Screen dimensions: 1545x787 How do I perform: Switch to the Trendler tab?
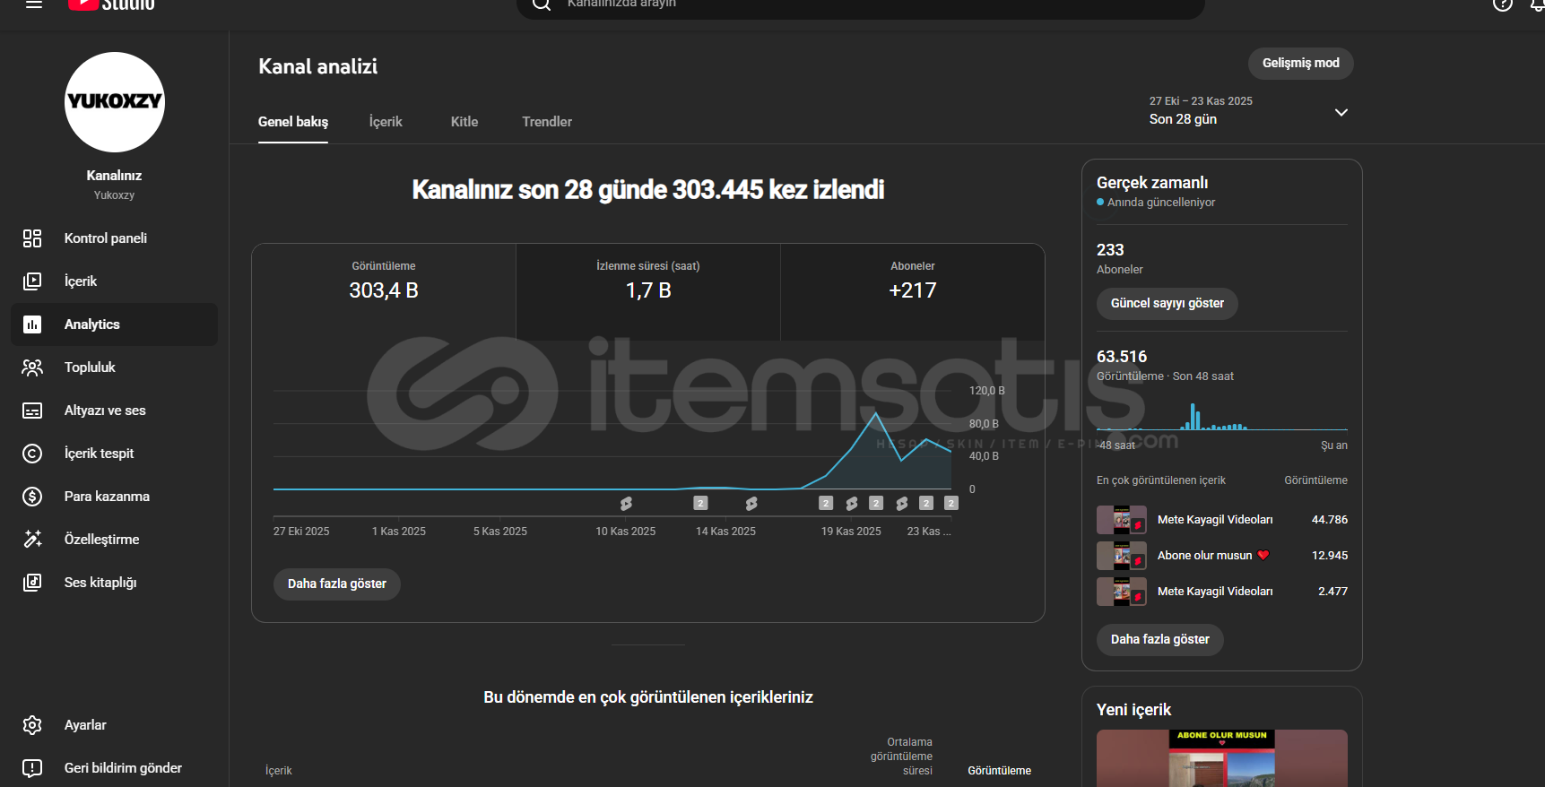click(547, 122)
